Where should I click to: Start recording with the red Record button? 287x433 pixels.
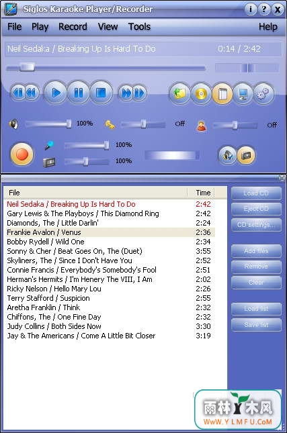22,154
